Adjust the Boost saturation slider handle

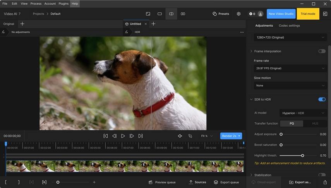coord(281,145)
